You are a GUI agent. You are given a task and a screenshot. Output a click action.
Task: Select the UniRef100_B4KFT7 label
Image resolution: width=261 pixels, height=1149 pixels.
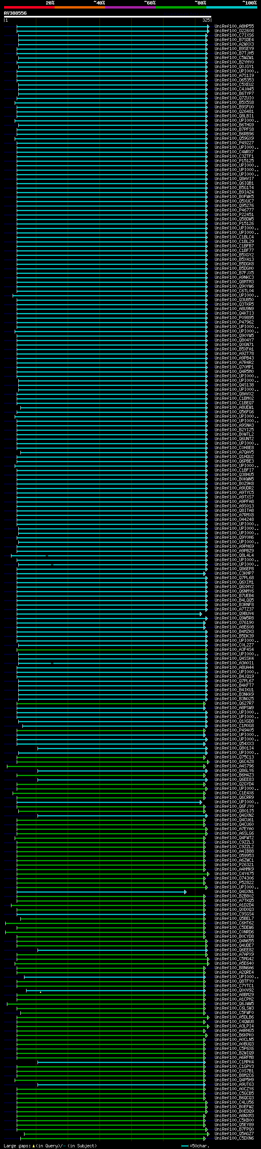234,685
